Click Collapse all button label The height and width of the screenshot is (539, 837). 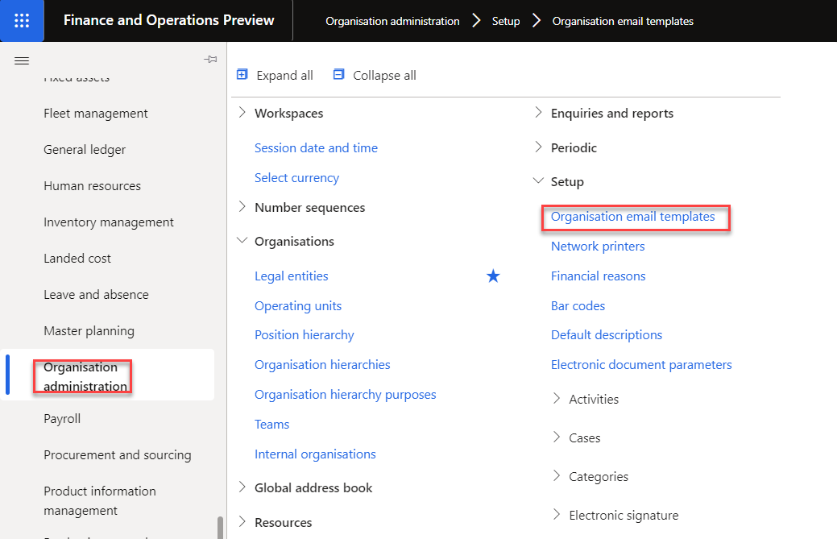[384, 75]
